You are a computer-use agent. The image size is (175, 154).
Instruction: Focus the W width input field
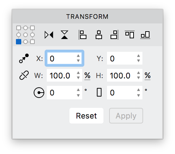[64, 75]
